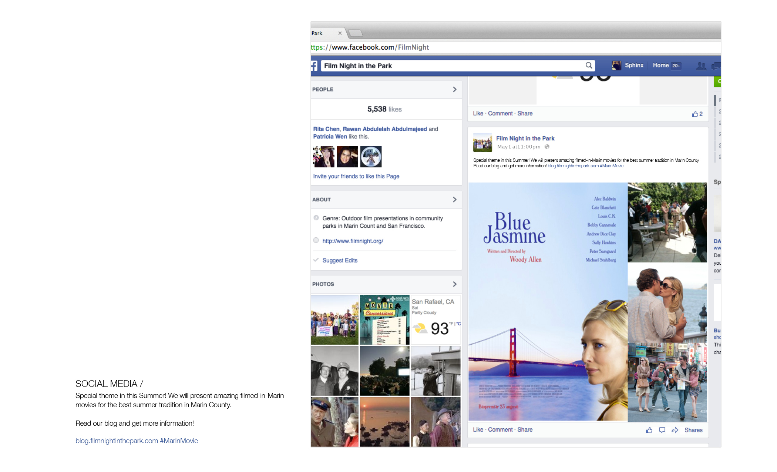777x472 pixels.
Task: Click the search magnifier icon
Action: coord(589,66)
